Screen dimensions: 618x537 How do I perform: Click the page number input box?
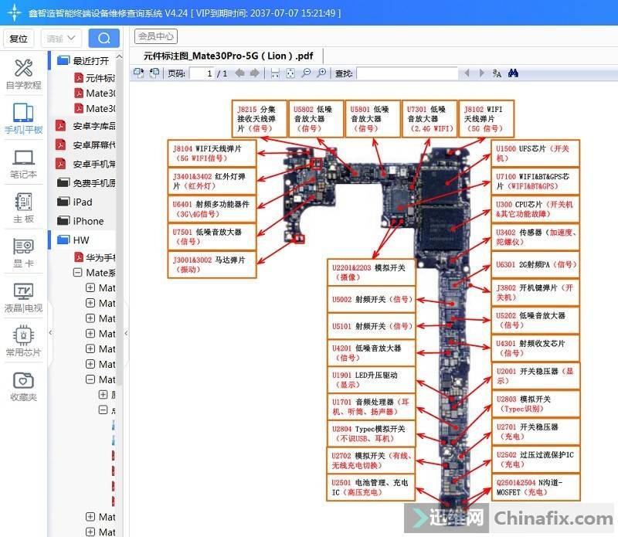pyautogui.click(x=202, y=73)
